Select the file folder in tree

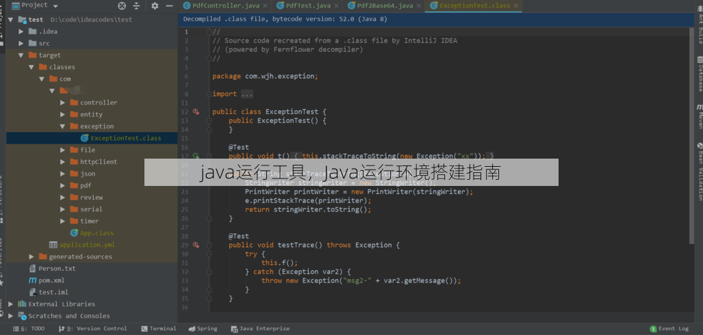[x=83, y=150]
